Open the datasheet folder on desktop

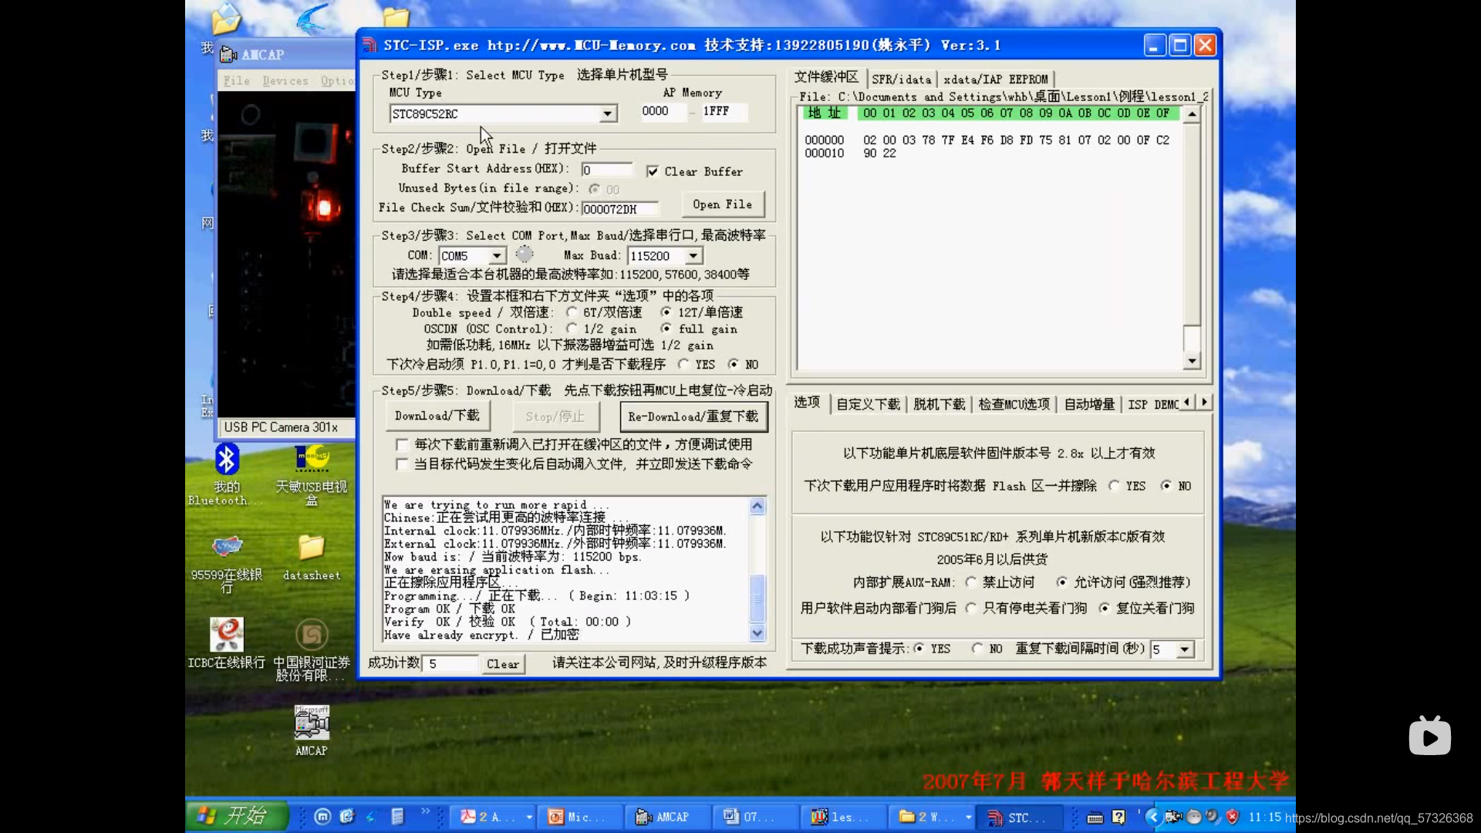pyautogui.click(x=311, y=548)
